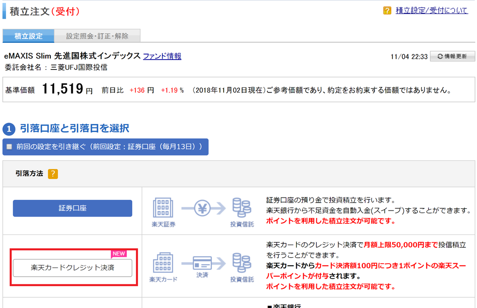The width and height of the screenshot is (477, 308).
Task: Click the +1.19 % change value
Action: 172,90
